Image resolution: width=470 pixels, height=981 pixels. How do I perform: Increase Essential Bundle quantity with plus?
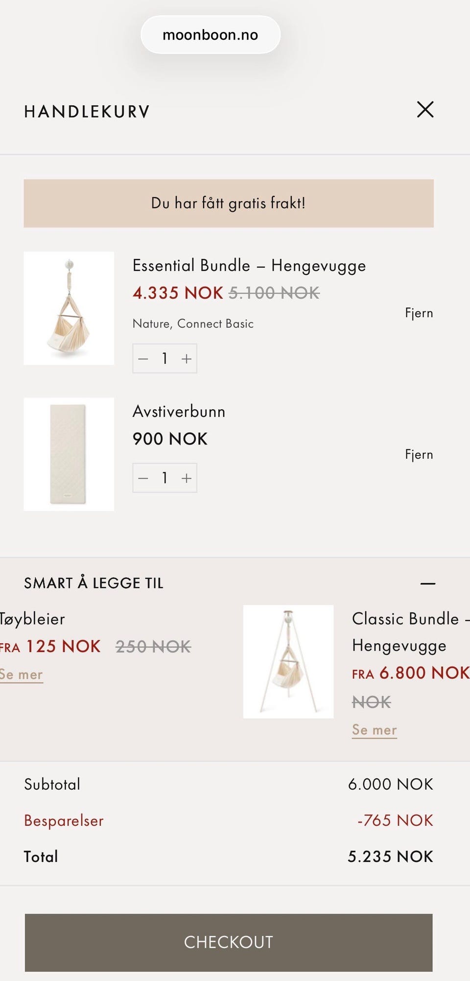(x=187, y=359)
